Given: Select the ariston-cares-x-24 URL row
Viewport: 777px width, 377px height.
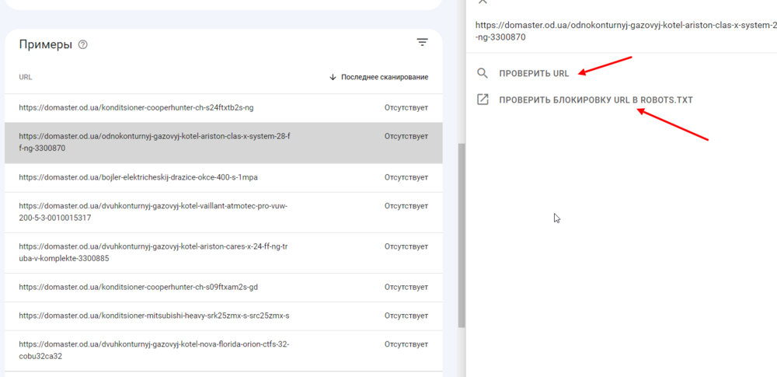Looking at the screenshot, I should (154, 253).
